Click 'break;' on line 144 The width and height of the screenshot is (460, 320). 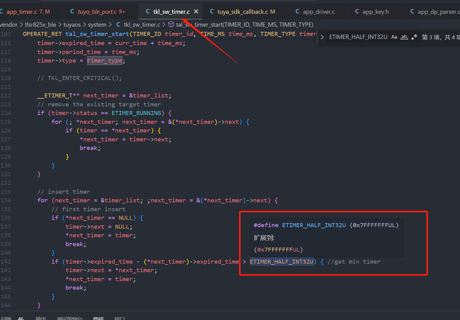[x=76, y=288]
